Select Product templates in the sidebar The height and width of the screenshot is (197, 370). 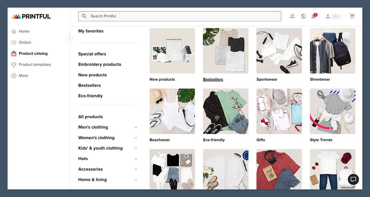35,64
